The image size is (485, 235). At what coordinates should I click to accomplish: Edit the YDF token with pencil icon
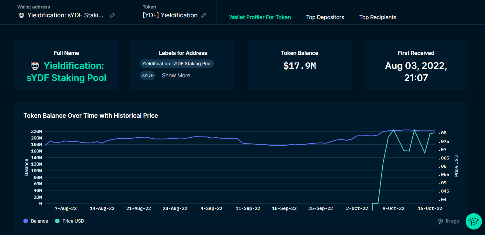[204, 15]
